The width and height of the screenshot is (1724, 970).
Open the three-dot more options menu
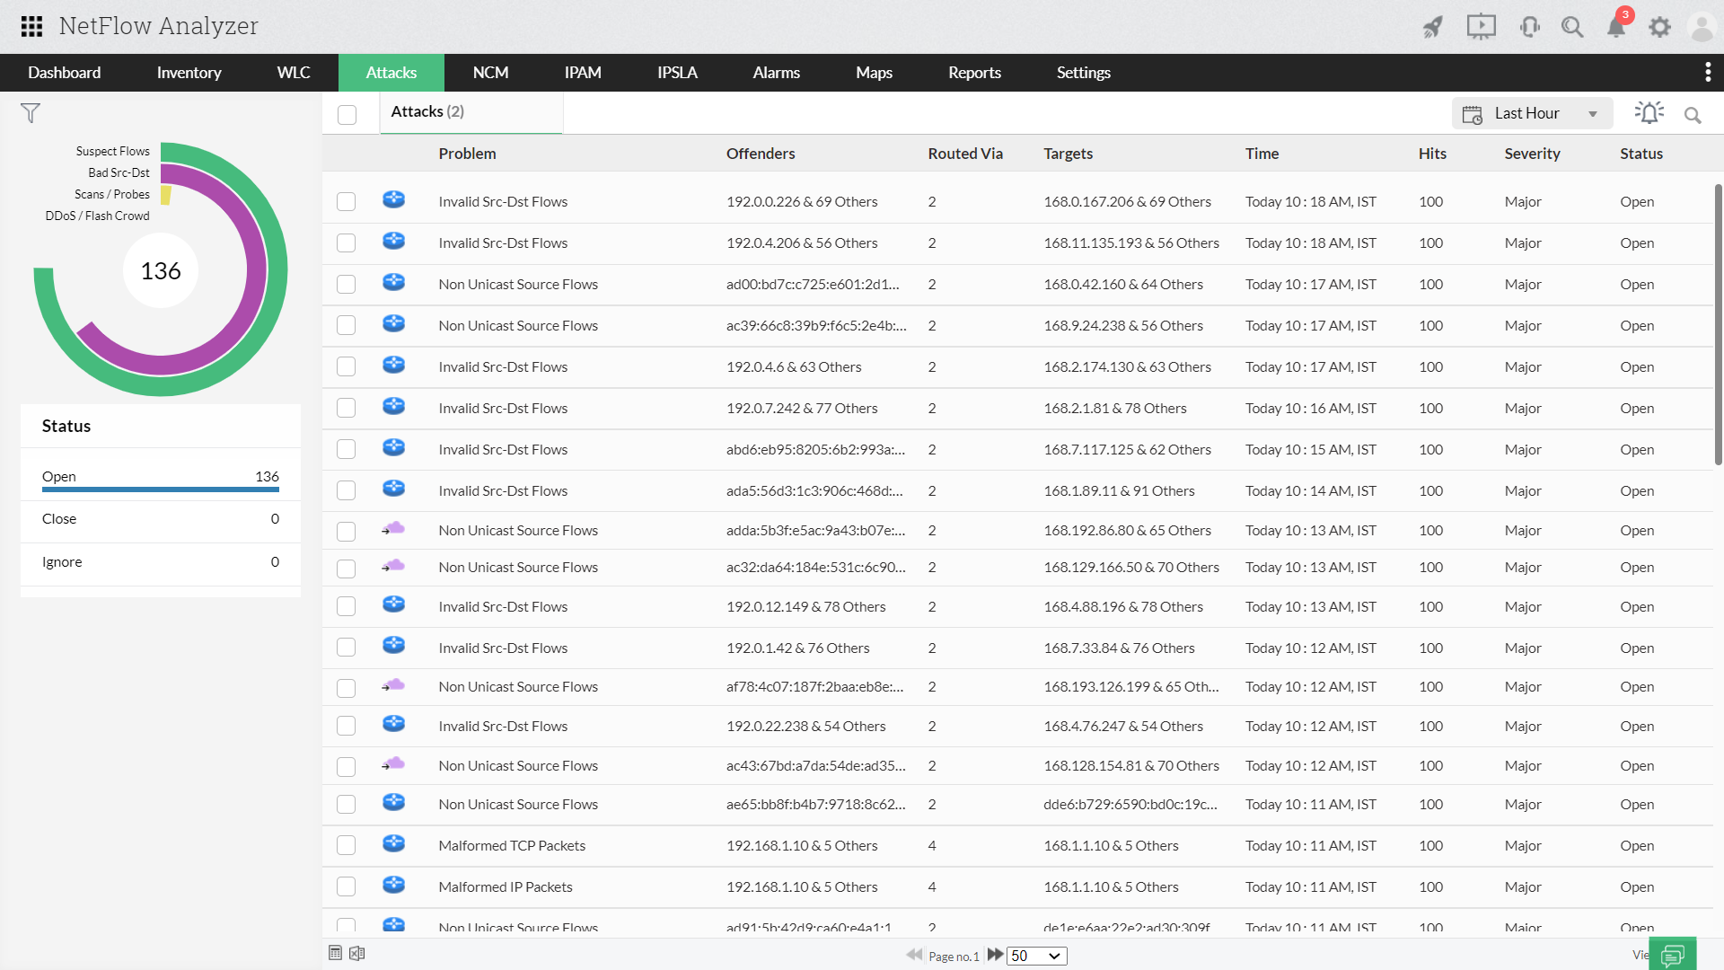[x=1707, y=73]
